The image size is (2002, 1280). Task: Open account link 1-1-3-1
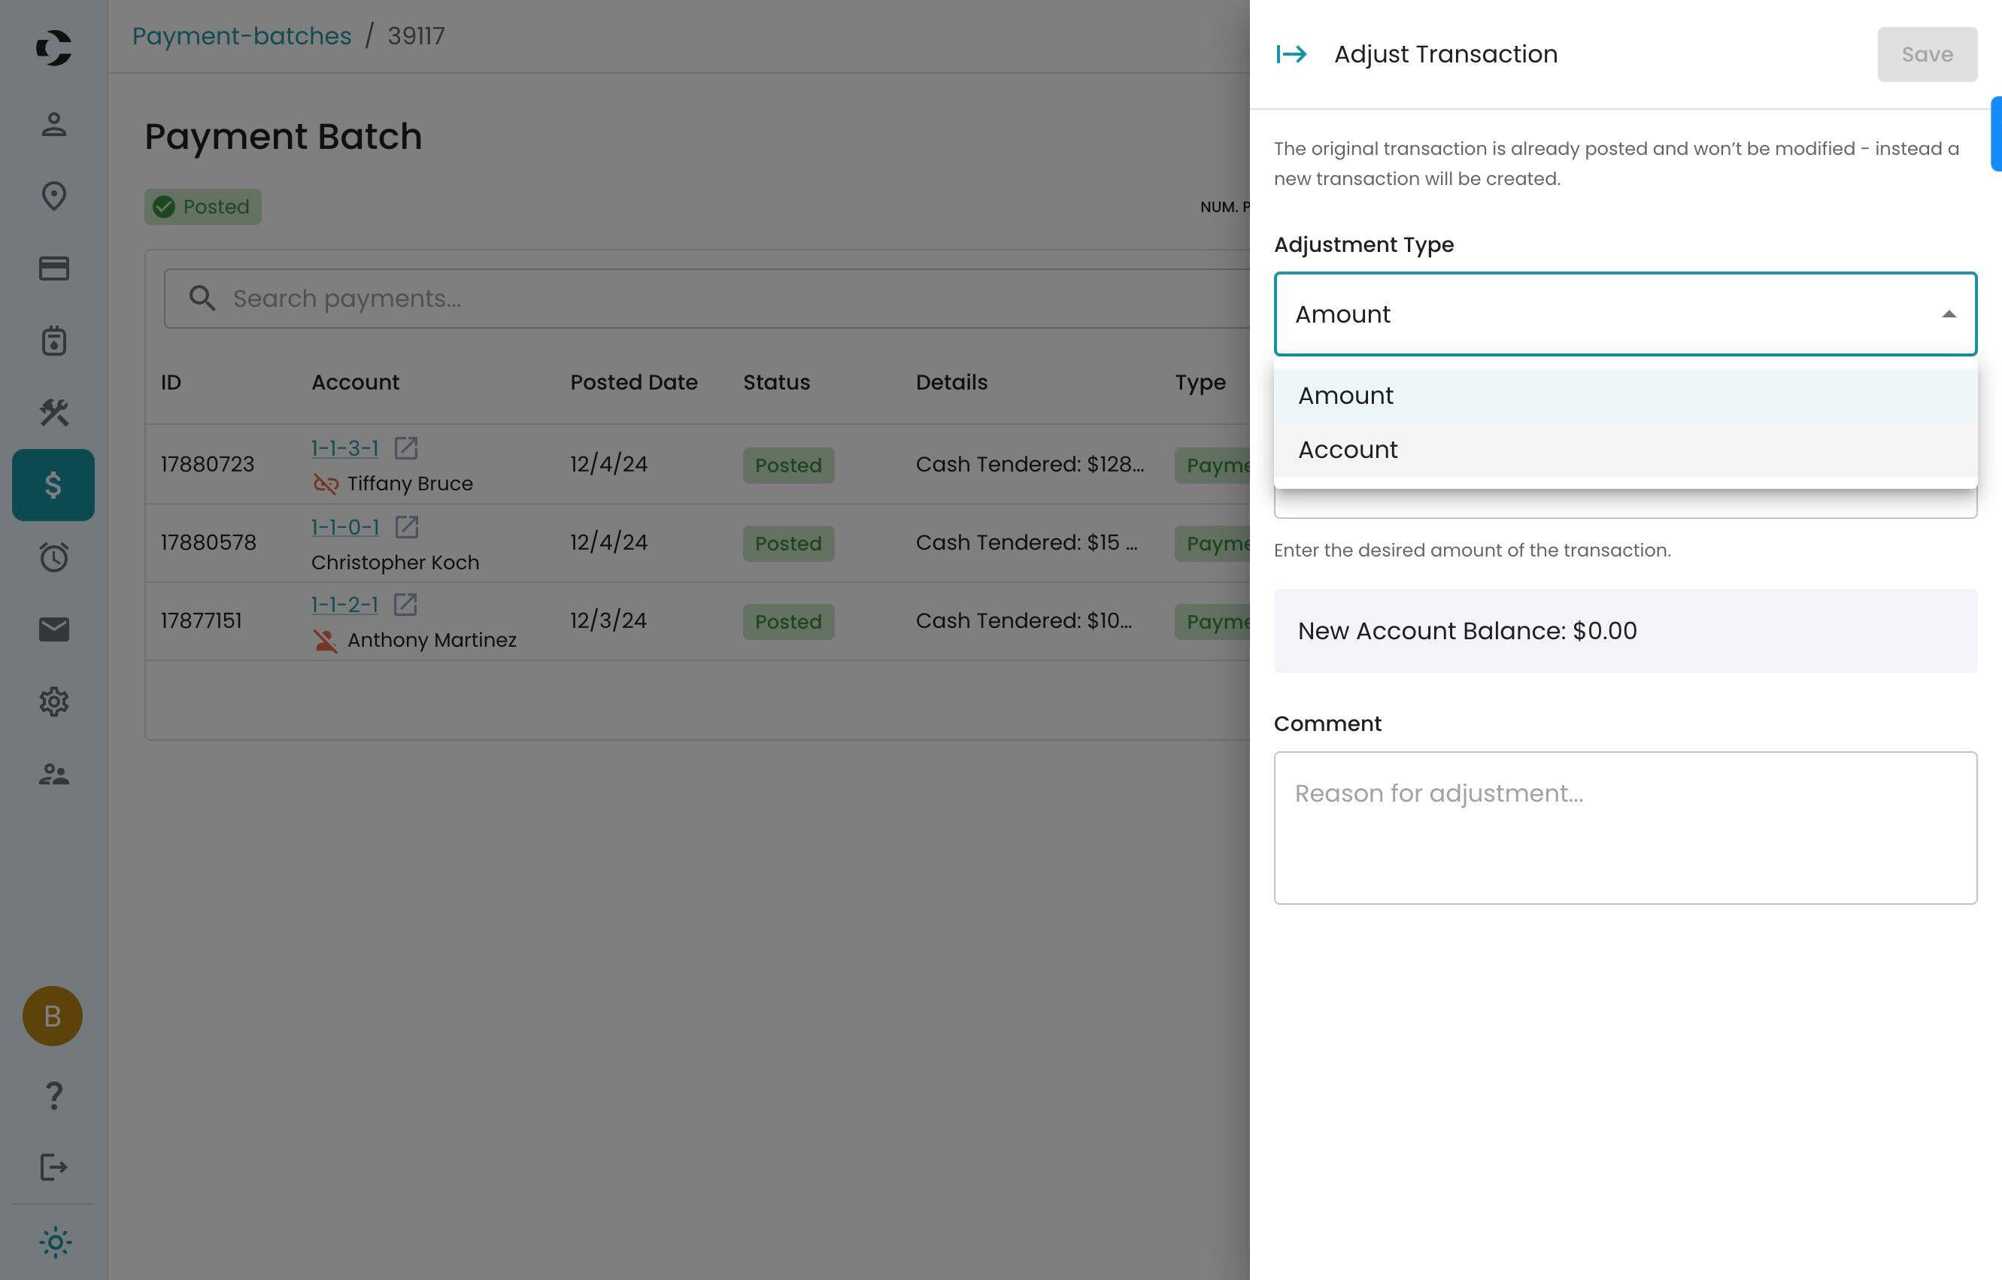click(344, 448)
